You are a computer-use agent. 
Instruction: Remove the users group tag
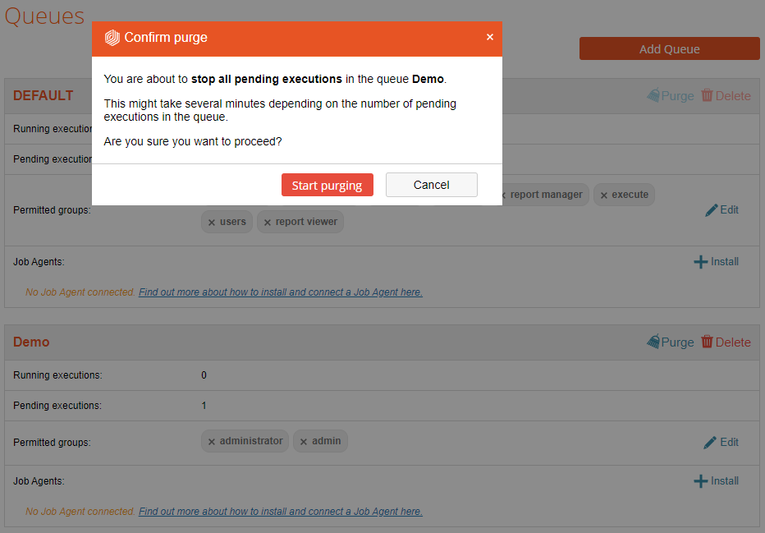click(212, 223)
